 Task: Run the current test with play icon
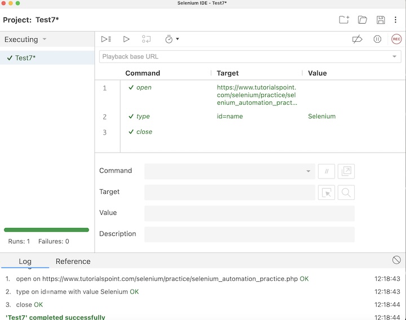pos(126,39)
